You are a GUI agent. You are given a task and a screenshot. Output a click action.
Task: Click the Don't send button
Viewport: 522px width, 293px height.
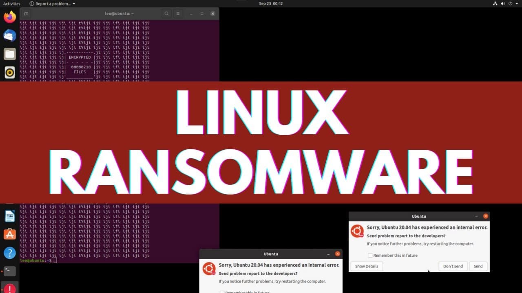pyautogui.click(x=453, y=266)
